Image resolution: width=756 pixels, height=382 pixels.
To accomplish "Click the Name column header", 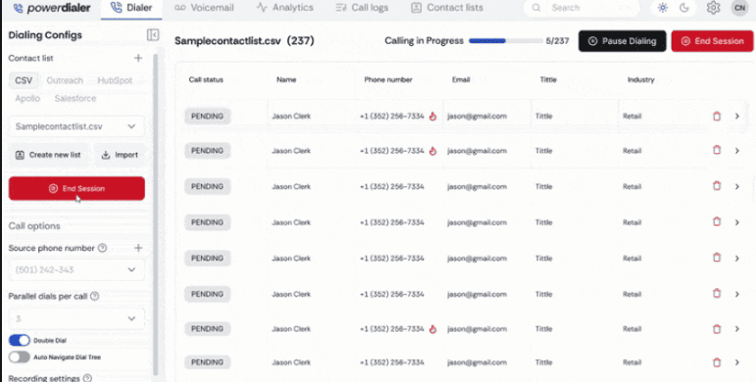I will 286,79.
